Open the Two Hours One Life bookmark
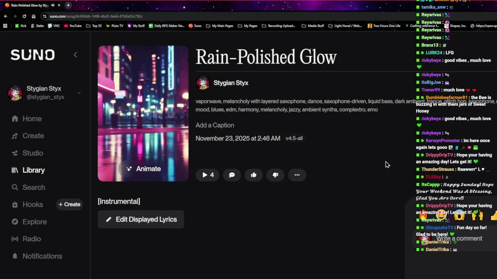 pos(384,26)
